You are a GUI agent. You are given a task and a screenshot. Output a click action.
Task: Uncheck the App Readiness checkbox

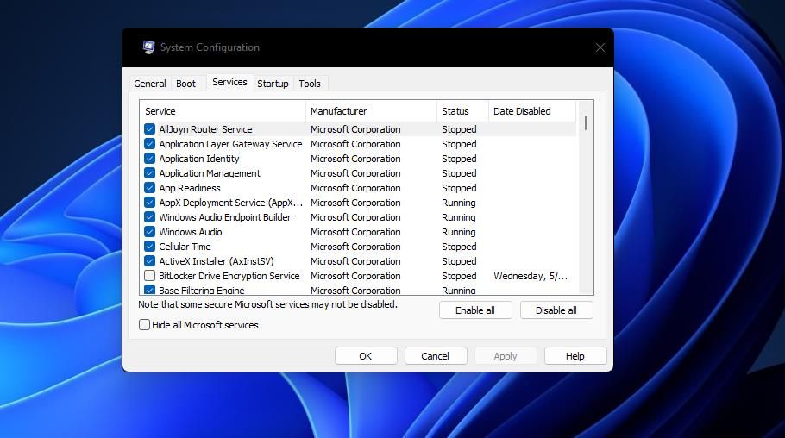click(x=149, y=188)
